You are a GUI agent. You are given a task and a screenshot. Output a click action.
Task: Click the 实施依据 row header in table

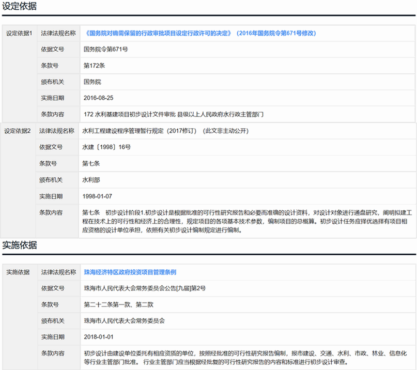click(18, 272)
